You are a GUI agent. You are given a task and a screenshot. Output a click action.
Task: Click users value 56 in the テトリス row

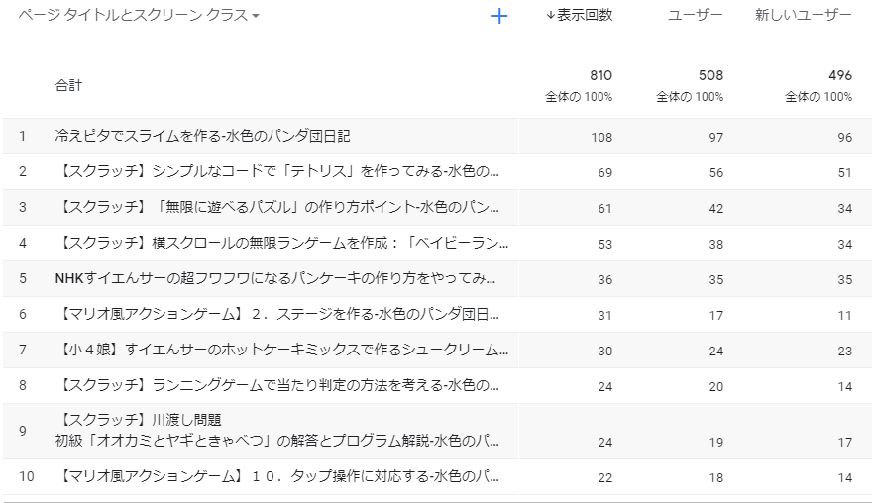coord(715,173)
